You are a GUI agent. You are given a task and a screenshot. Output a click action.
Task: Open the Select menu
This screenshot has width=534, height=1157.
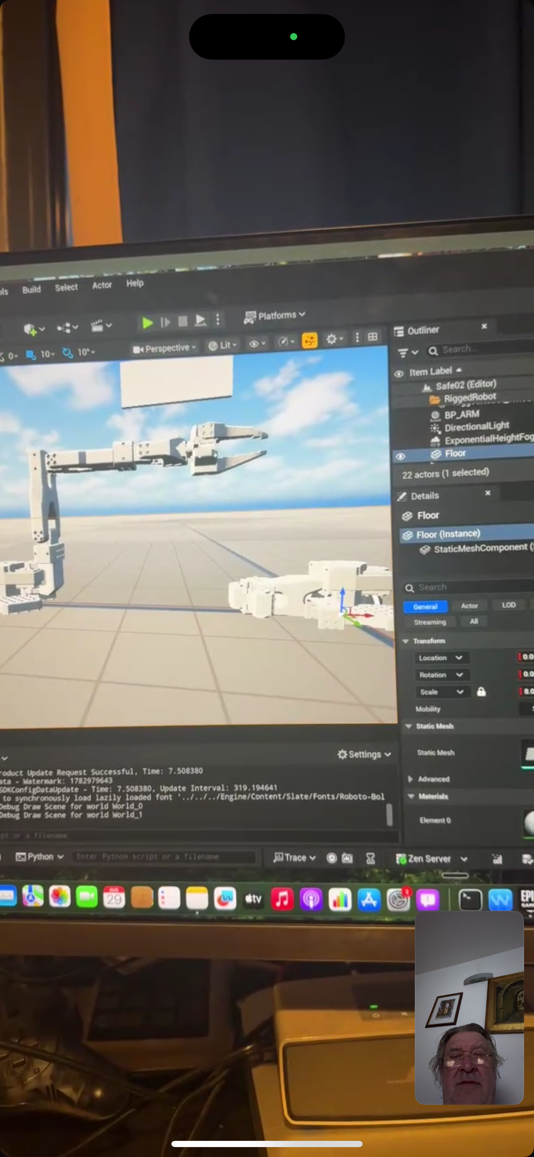click(66, 287)
